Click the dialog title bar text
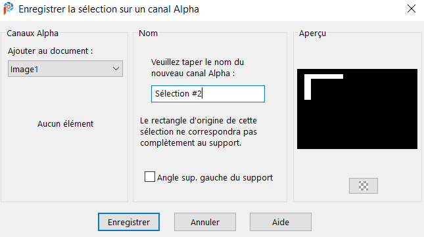 coord(108,9)
